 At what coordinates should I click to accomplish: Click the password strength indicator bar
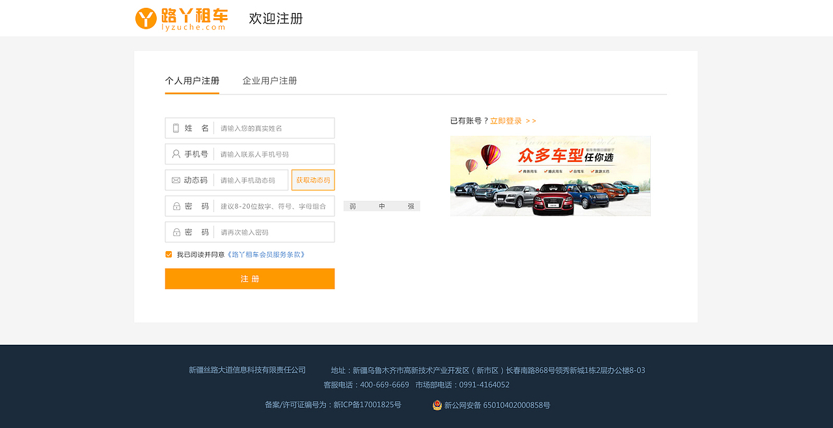pyautogui.click(x=381, y=205)
